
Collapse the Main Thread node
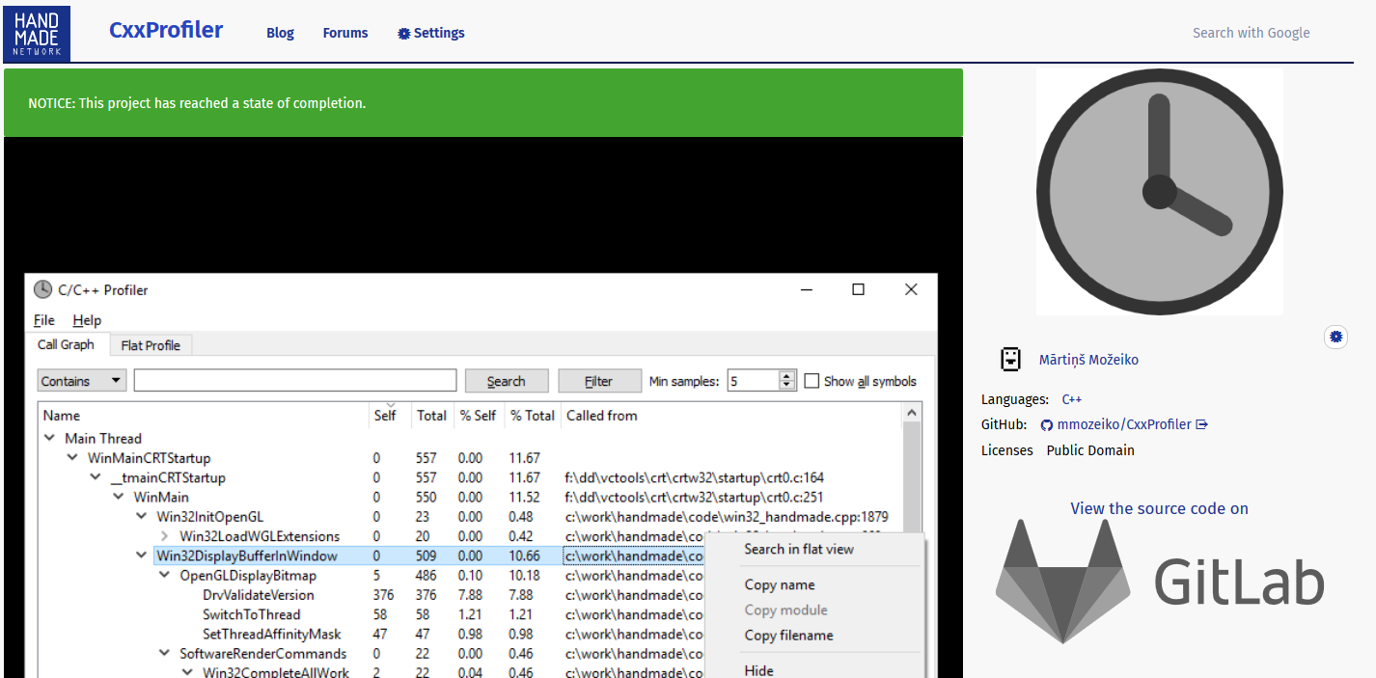coord(50,438)
